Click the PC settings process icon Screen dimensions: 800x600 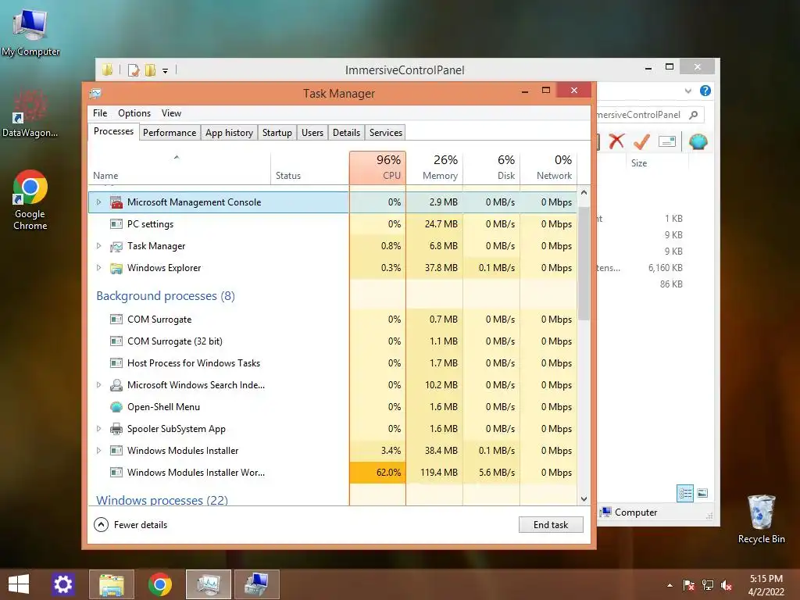click(x=116, y=224)
